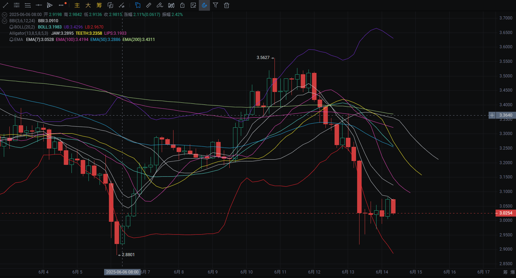516x278 pixels.
Task: Click the link/sync refresh icon
Action: coord(110,5)
